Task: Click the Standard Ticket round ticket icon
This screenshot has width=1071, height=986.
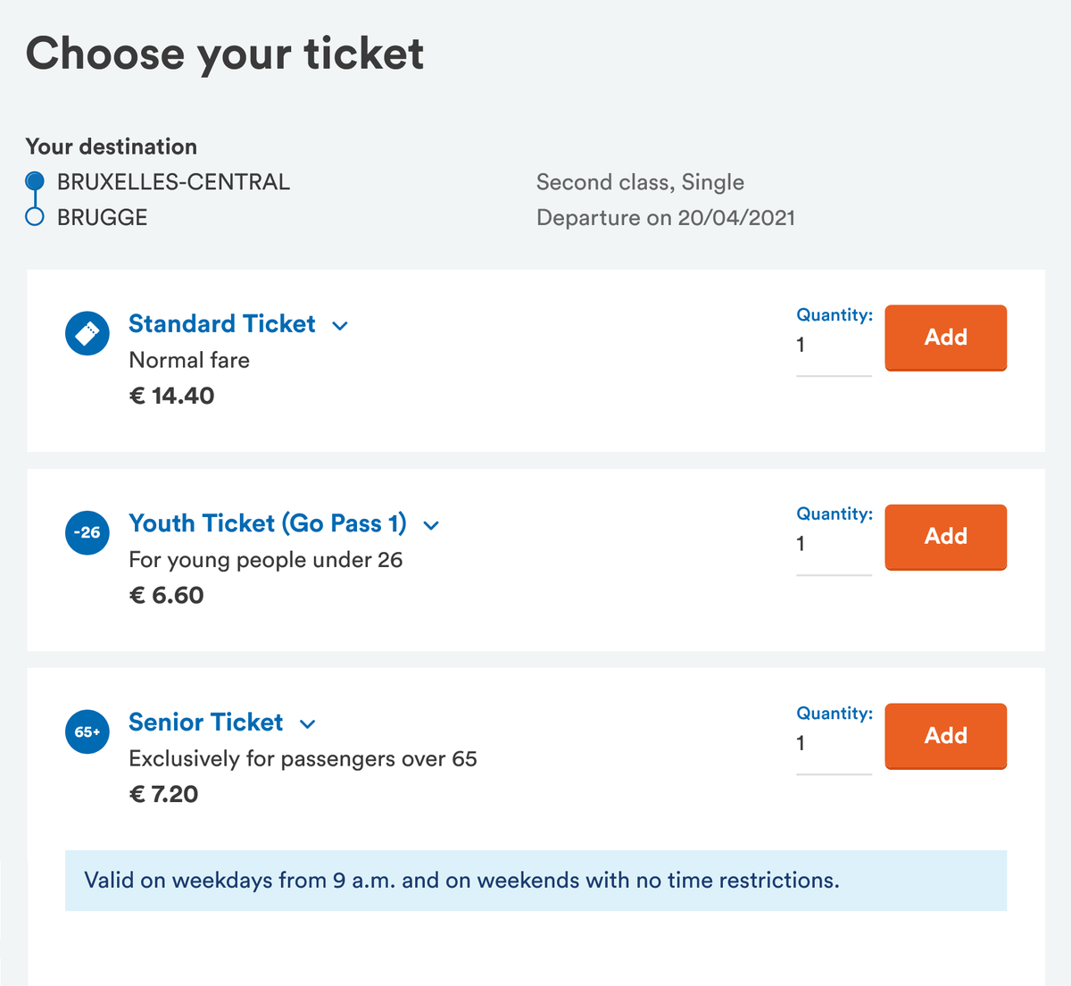Action: 87,333
